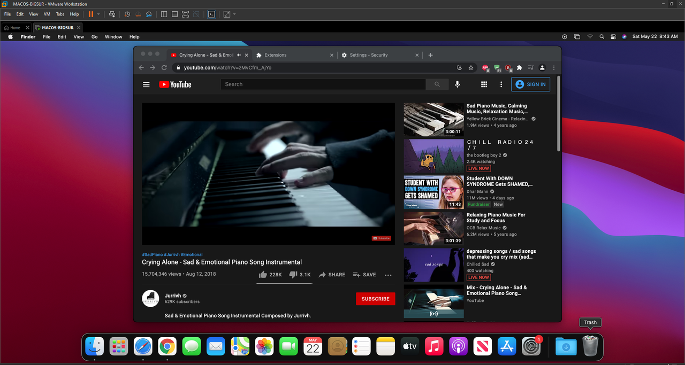
Task: Click the SAVE button
Action: click(364, 275)
